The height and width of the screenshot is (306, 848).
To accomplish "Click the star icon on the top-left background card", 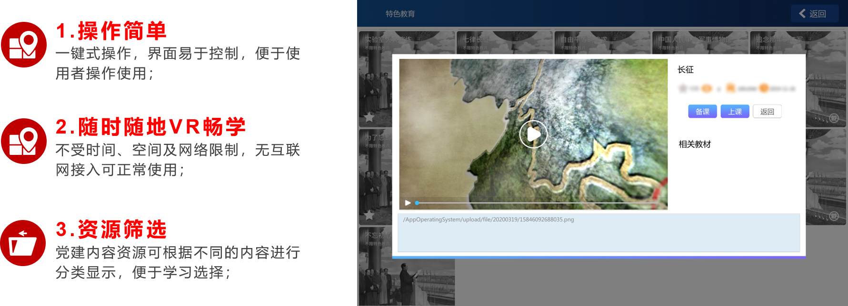I will (369, 117).
